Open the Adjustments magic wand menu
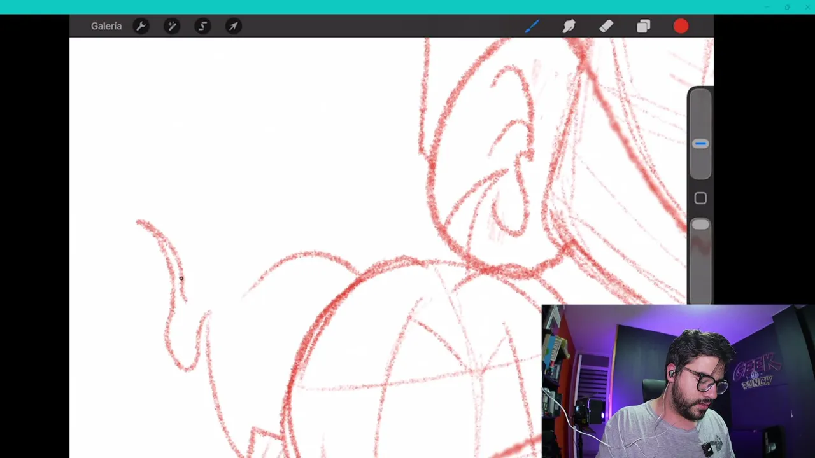Screen dimensions: 815x458 [172, 26]
